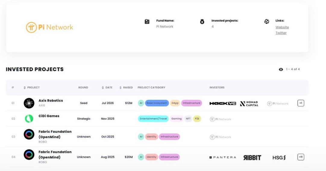Click the Pi Network logo in header

tap(49, 27)
